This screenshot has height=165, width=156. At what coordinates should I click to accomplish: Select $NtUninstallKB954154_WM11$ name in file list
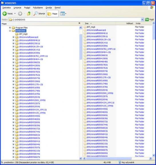[100, 103]
